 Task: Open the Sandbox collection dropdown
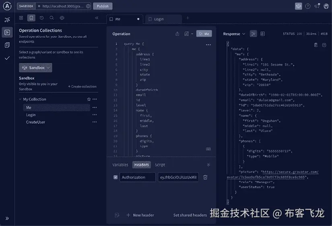point(35,68)
